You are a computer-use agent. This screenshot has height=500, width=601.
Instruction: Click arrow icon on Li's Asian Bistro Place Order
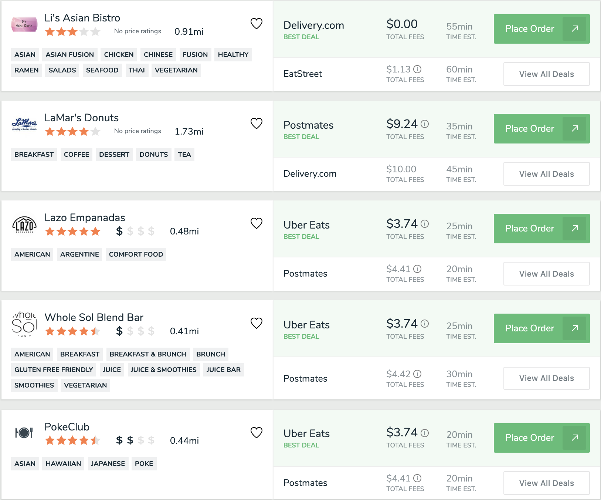point(575,29)
